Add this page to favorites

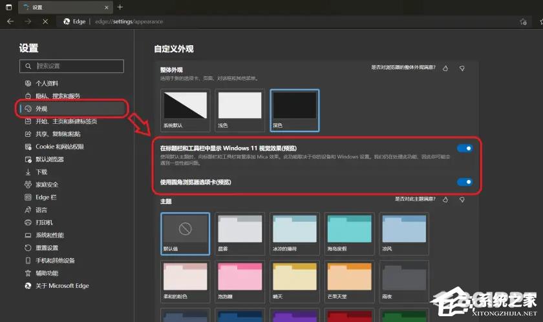(523, 22)
